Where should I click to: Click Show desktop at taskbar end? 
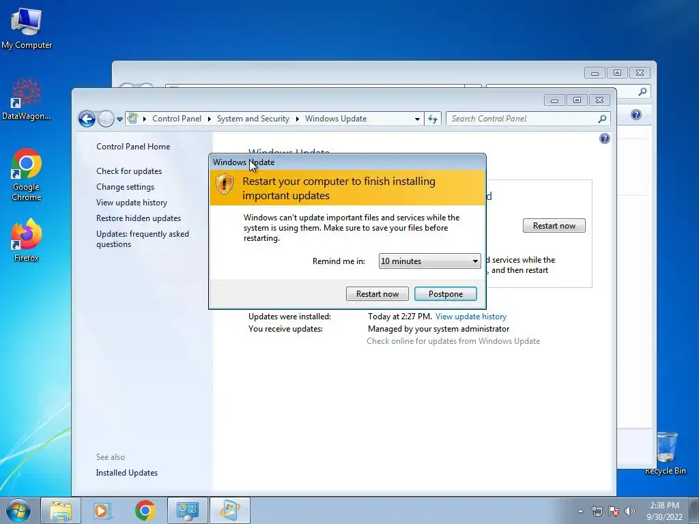tap(694, 510)
